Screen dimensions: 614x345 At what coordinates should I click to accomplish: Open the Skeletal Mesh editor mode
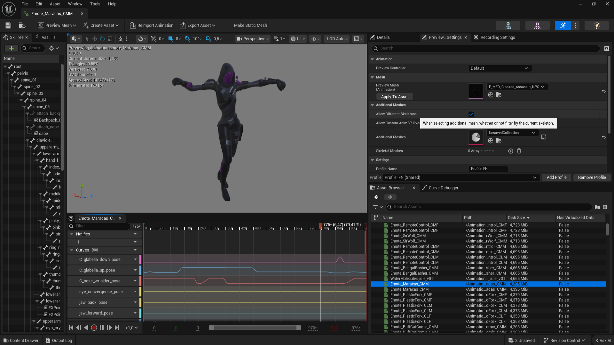537,25
